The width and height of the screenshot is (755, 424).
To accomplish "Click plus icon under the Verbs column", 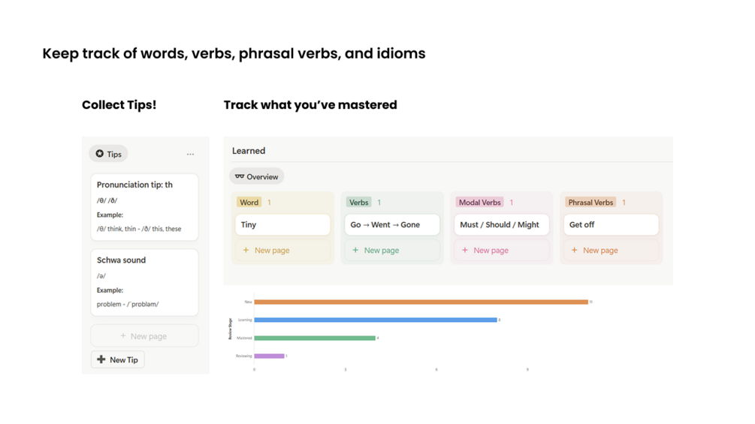I will (355, 250).
